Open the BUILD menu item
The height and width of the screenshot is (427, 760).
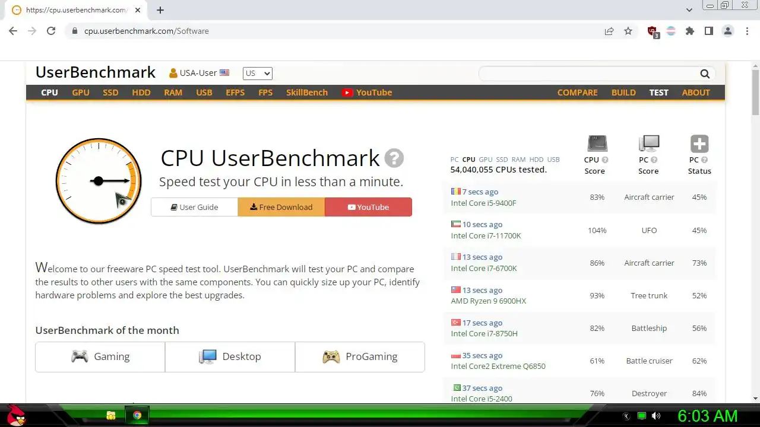(623, 93)
